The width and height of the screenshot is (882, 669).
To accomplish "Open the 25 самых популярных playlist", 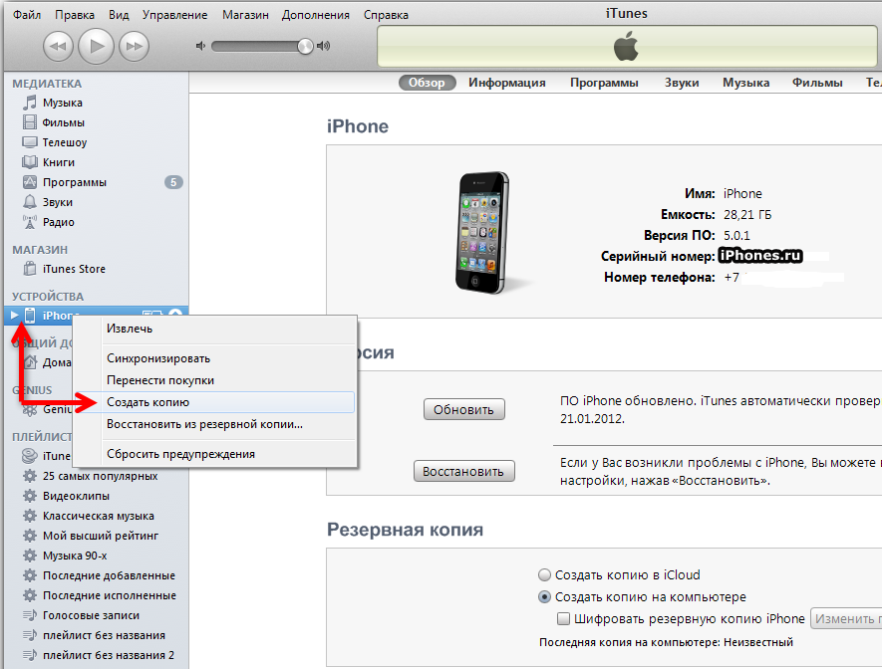I will click(100, 476).
